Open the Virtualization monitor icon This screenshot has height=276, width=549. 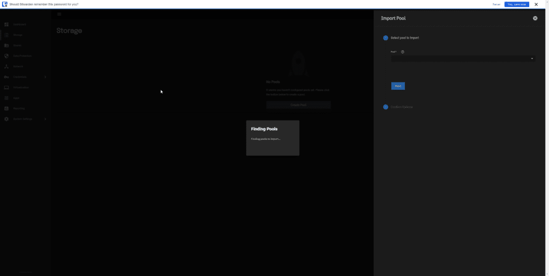pos(6,87)
